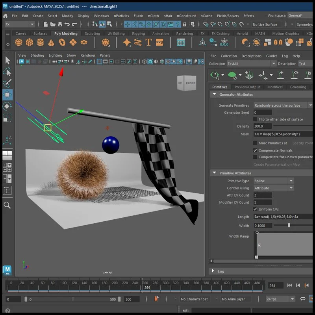The image size is (315, 315).
Task: Uncheck Compensate Normals checkbox
Action: (x=255, y=150)
